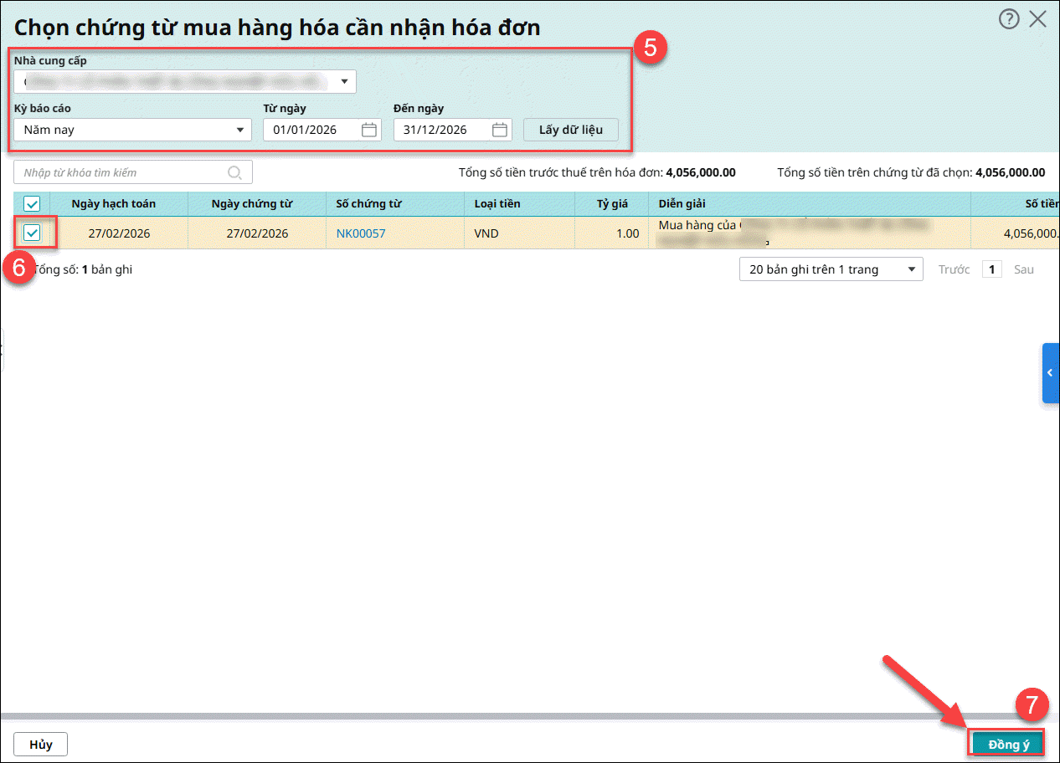The image size is (1060, 763).
Task: Click the horizontal scrollbar at bottom
Action: [502, 716]
